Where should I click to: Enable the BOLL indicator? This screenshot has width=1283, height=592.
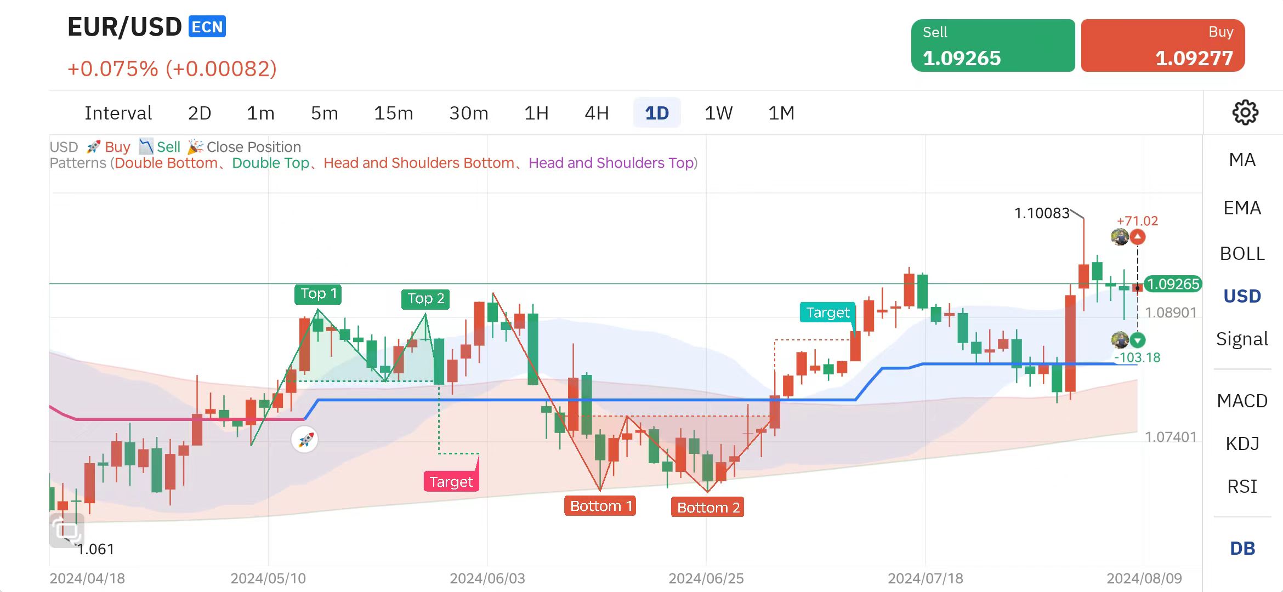[1242, 253]
